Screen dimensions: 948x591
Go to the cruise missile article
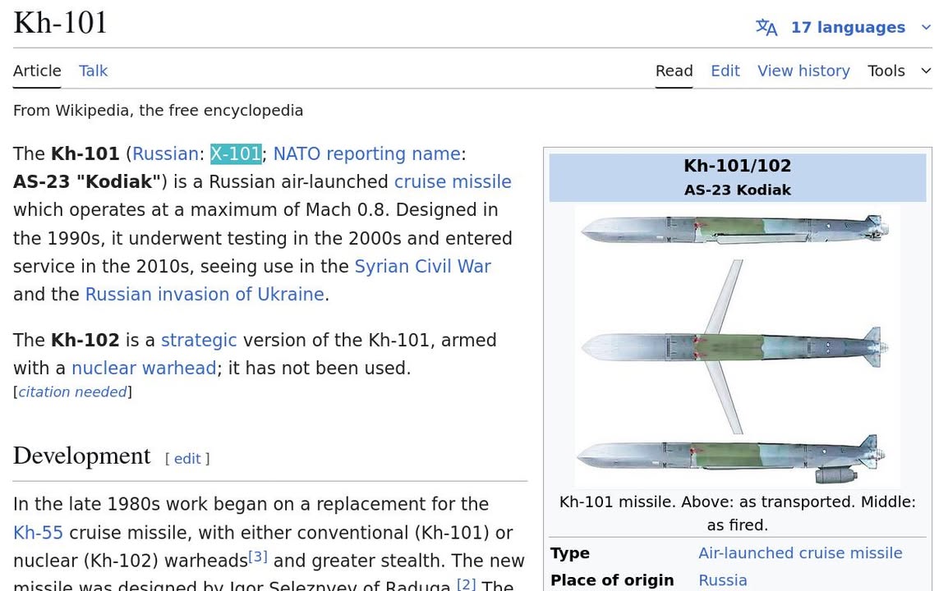452,182
